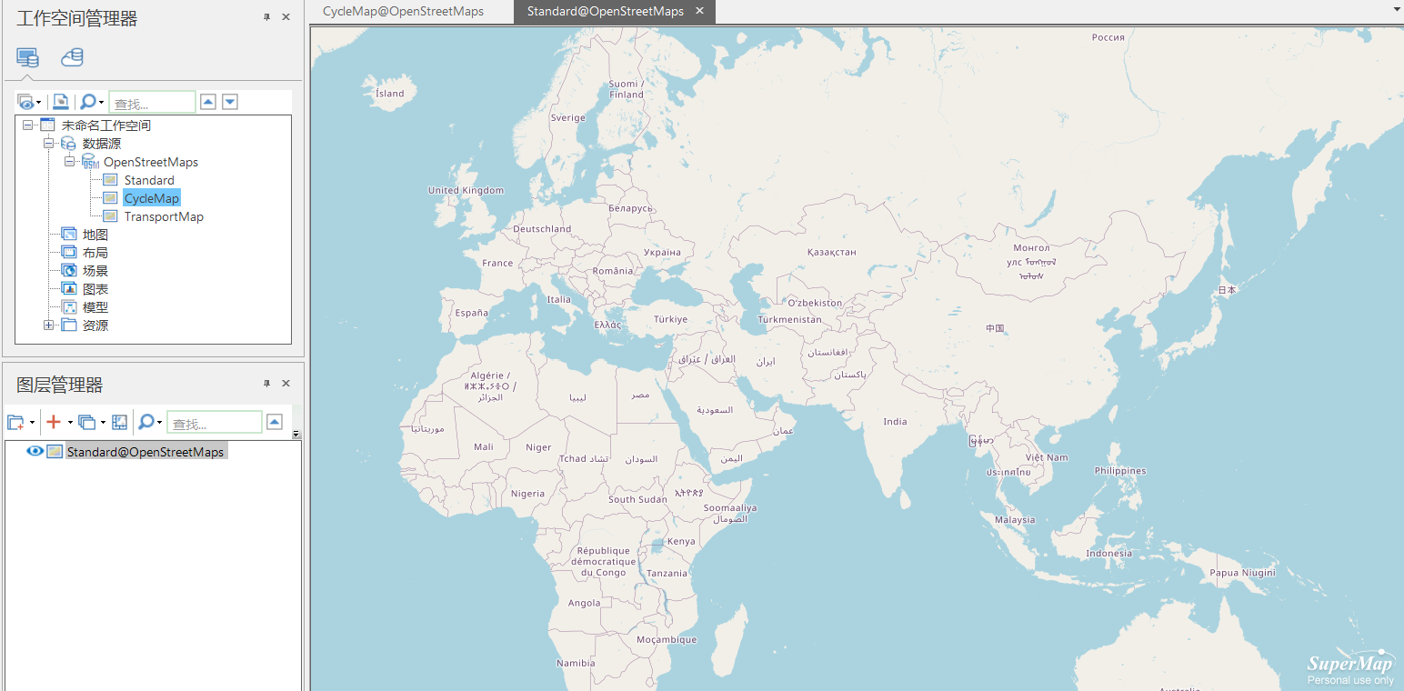Click the layout icon beside 布局
This screenshot has height=691, width=1404.
coord(68,253)
